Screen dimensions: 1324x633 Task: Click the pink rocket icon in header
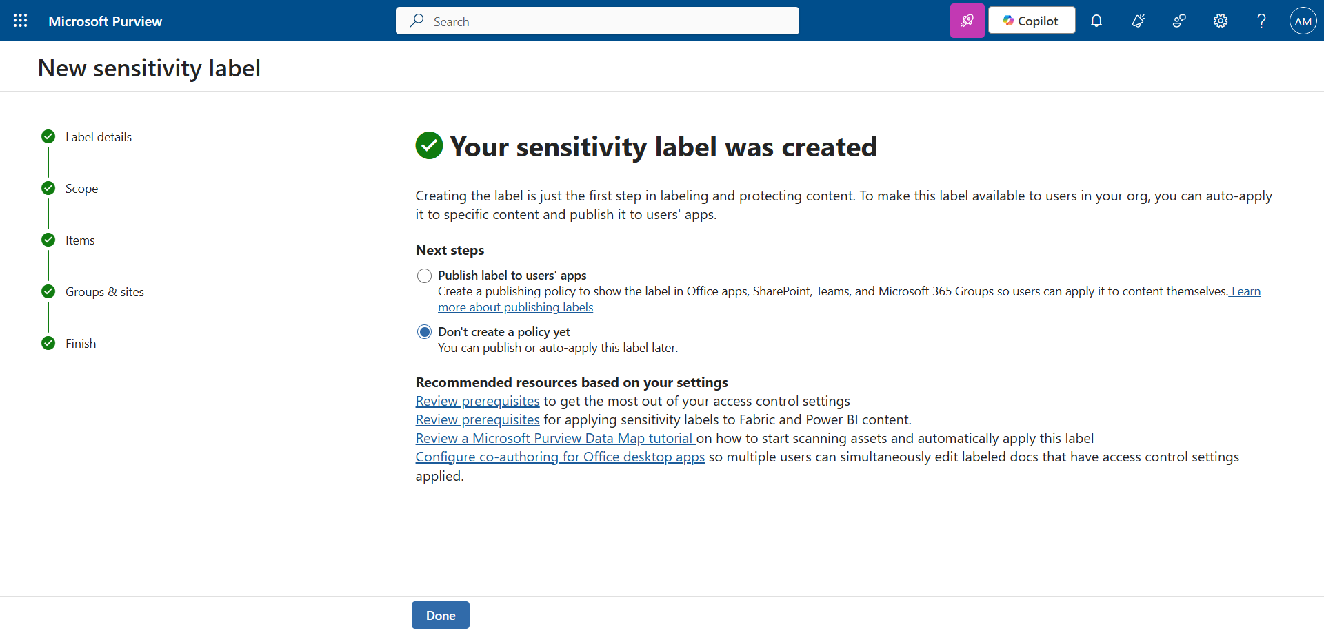tap(967, 21)
